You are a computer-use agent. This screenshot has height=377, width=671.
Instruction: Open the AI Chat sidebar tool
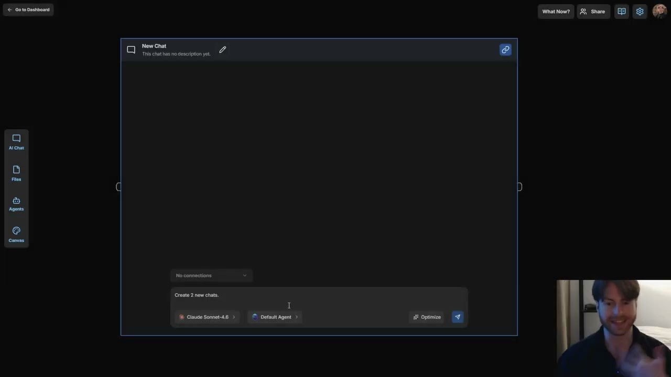(x=16, y=142)
